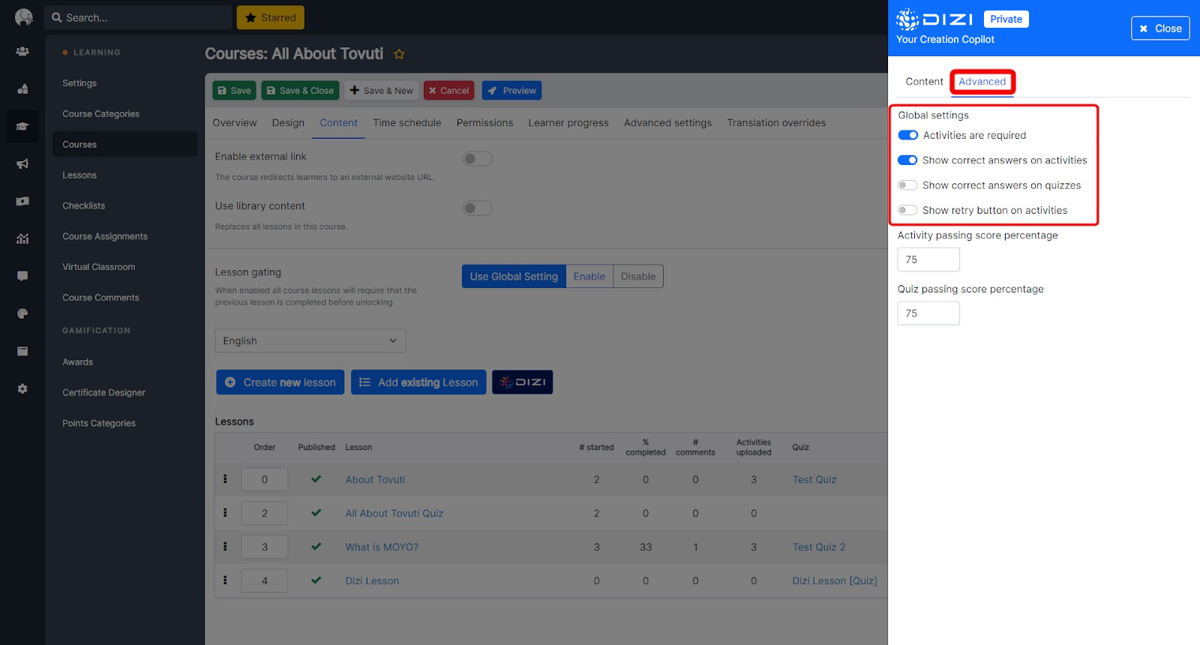Click published checkmark for Dizi Lesson
1200x645 pixels.
click(316, 580)
